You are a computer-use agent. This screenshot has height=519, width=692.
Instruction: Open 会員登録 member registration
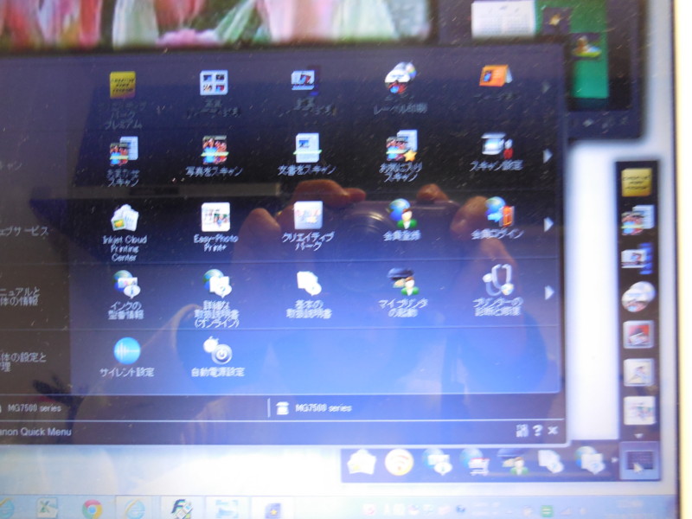tap(402, 214)
